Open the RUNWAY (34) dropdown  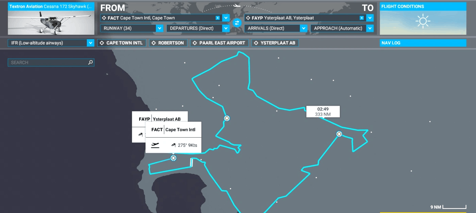pyautogui.click(x=159, y=28)
